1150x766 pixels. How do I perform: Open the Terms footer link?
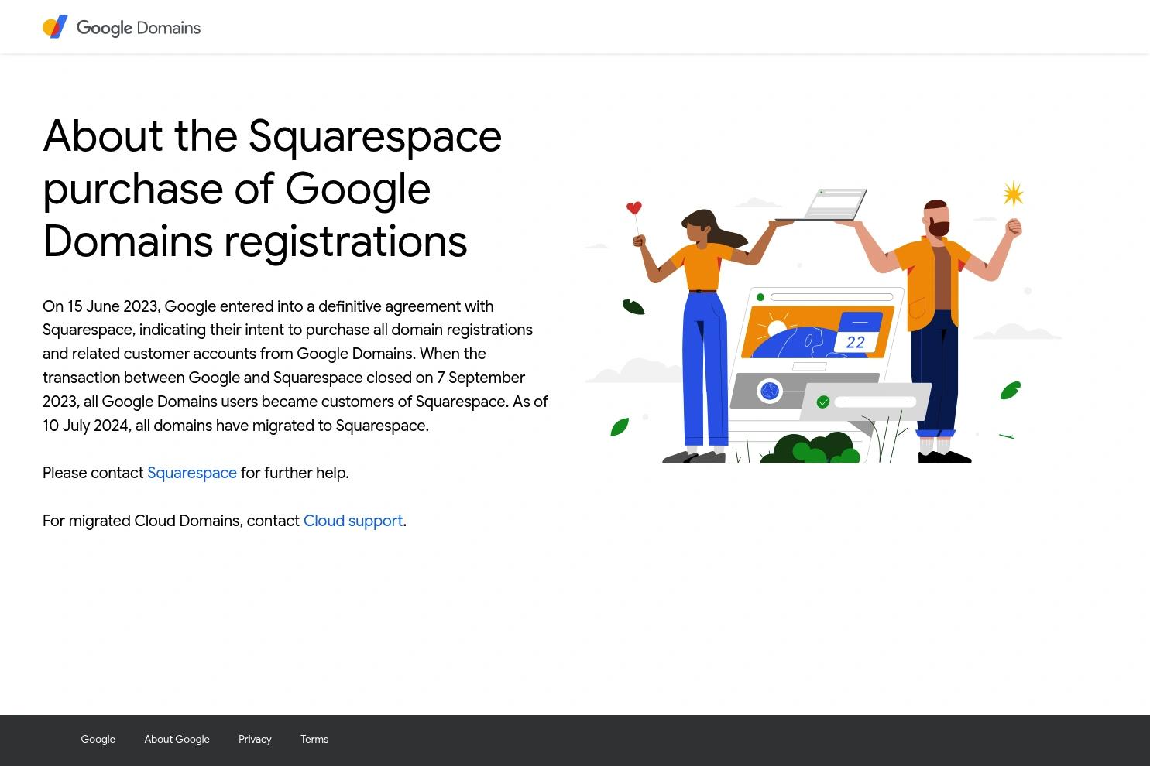[x=314, y=739]
